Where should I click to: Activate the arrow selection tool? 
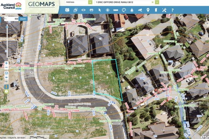(x=100, y=10)
